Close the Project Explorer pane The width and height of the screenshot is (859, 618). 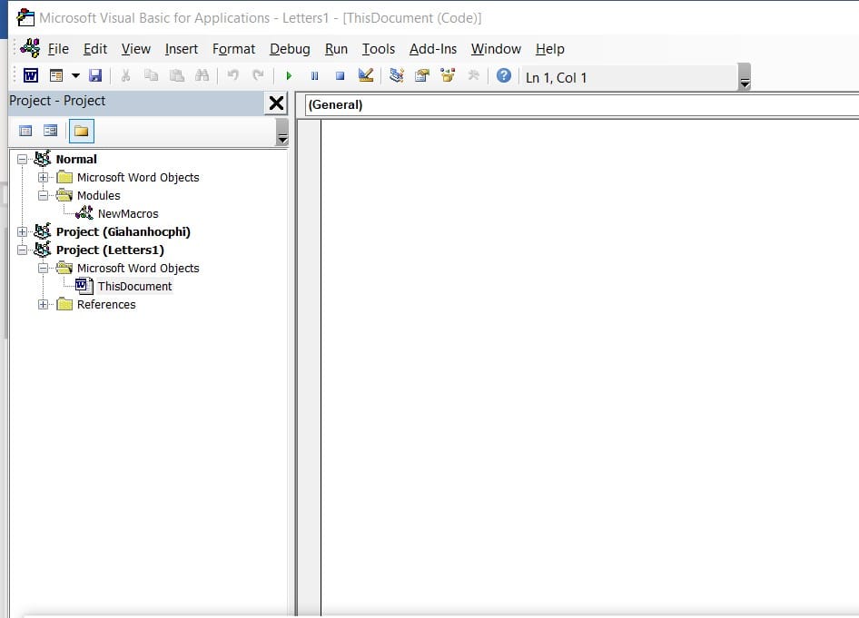[x=276, y=103]
